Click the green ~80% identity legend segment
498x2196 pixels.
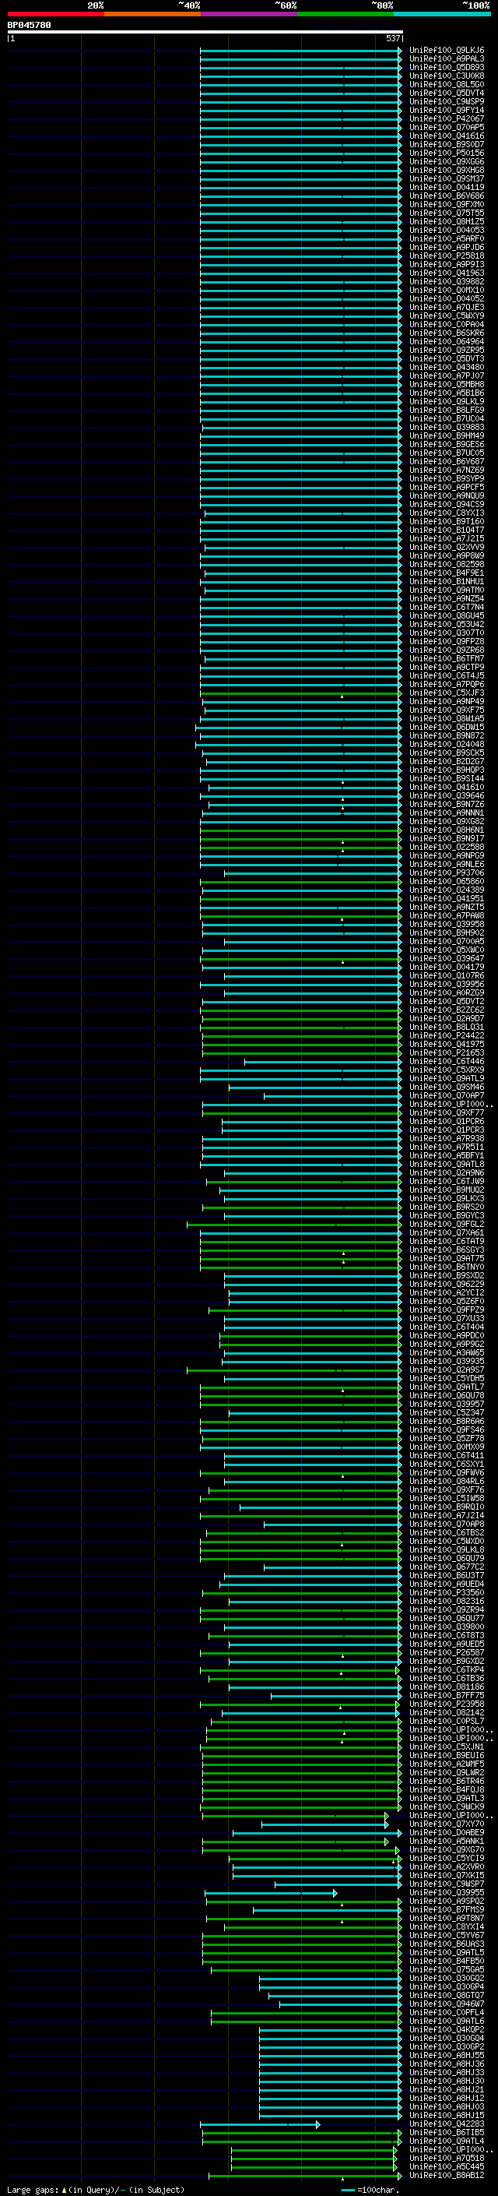[345, 14]
